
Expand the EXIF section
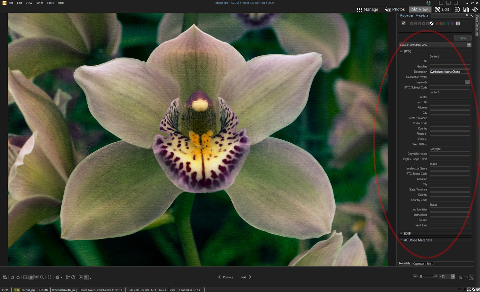pyautogui.click(x=401, y=233)
